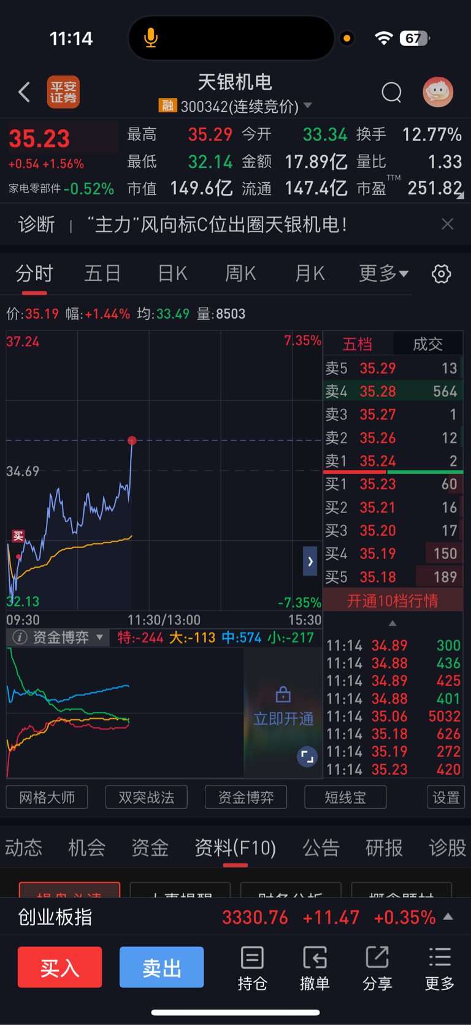Tap the 11:14 clock in status bar
471x1025 pixels.
pos(71,39)
